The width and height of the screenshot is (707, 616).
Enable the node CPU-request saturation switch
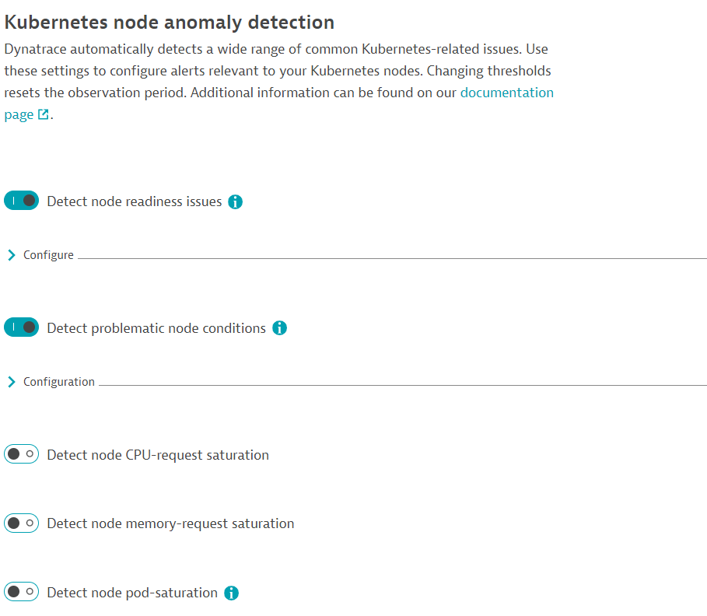pyautogui.click(x=21, y=455)
